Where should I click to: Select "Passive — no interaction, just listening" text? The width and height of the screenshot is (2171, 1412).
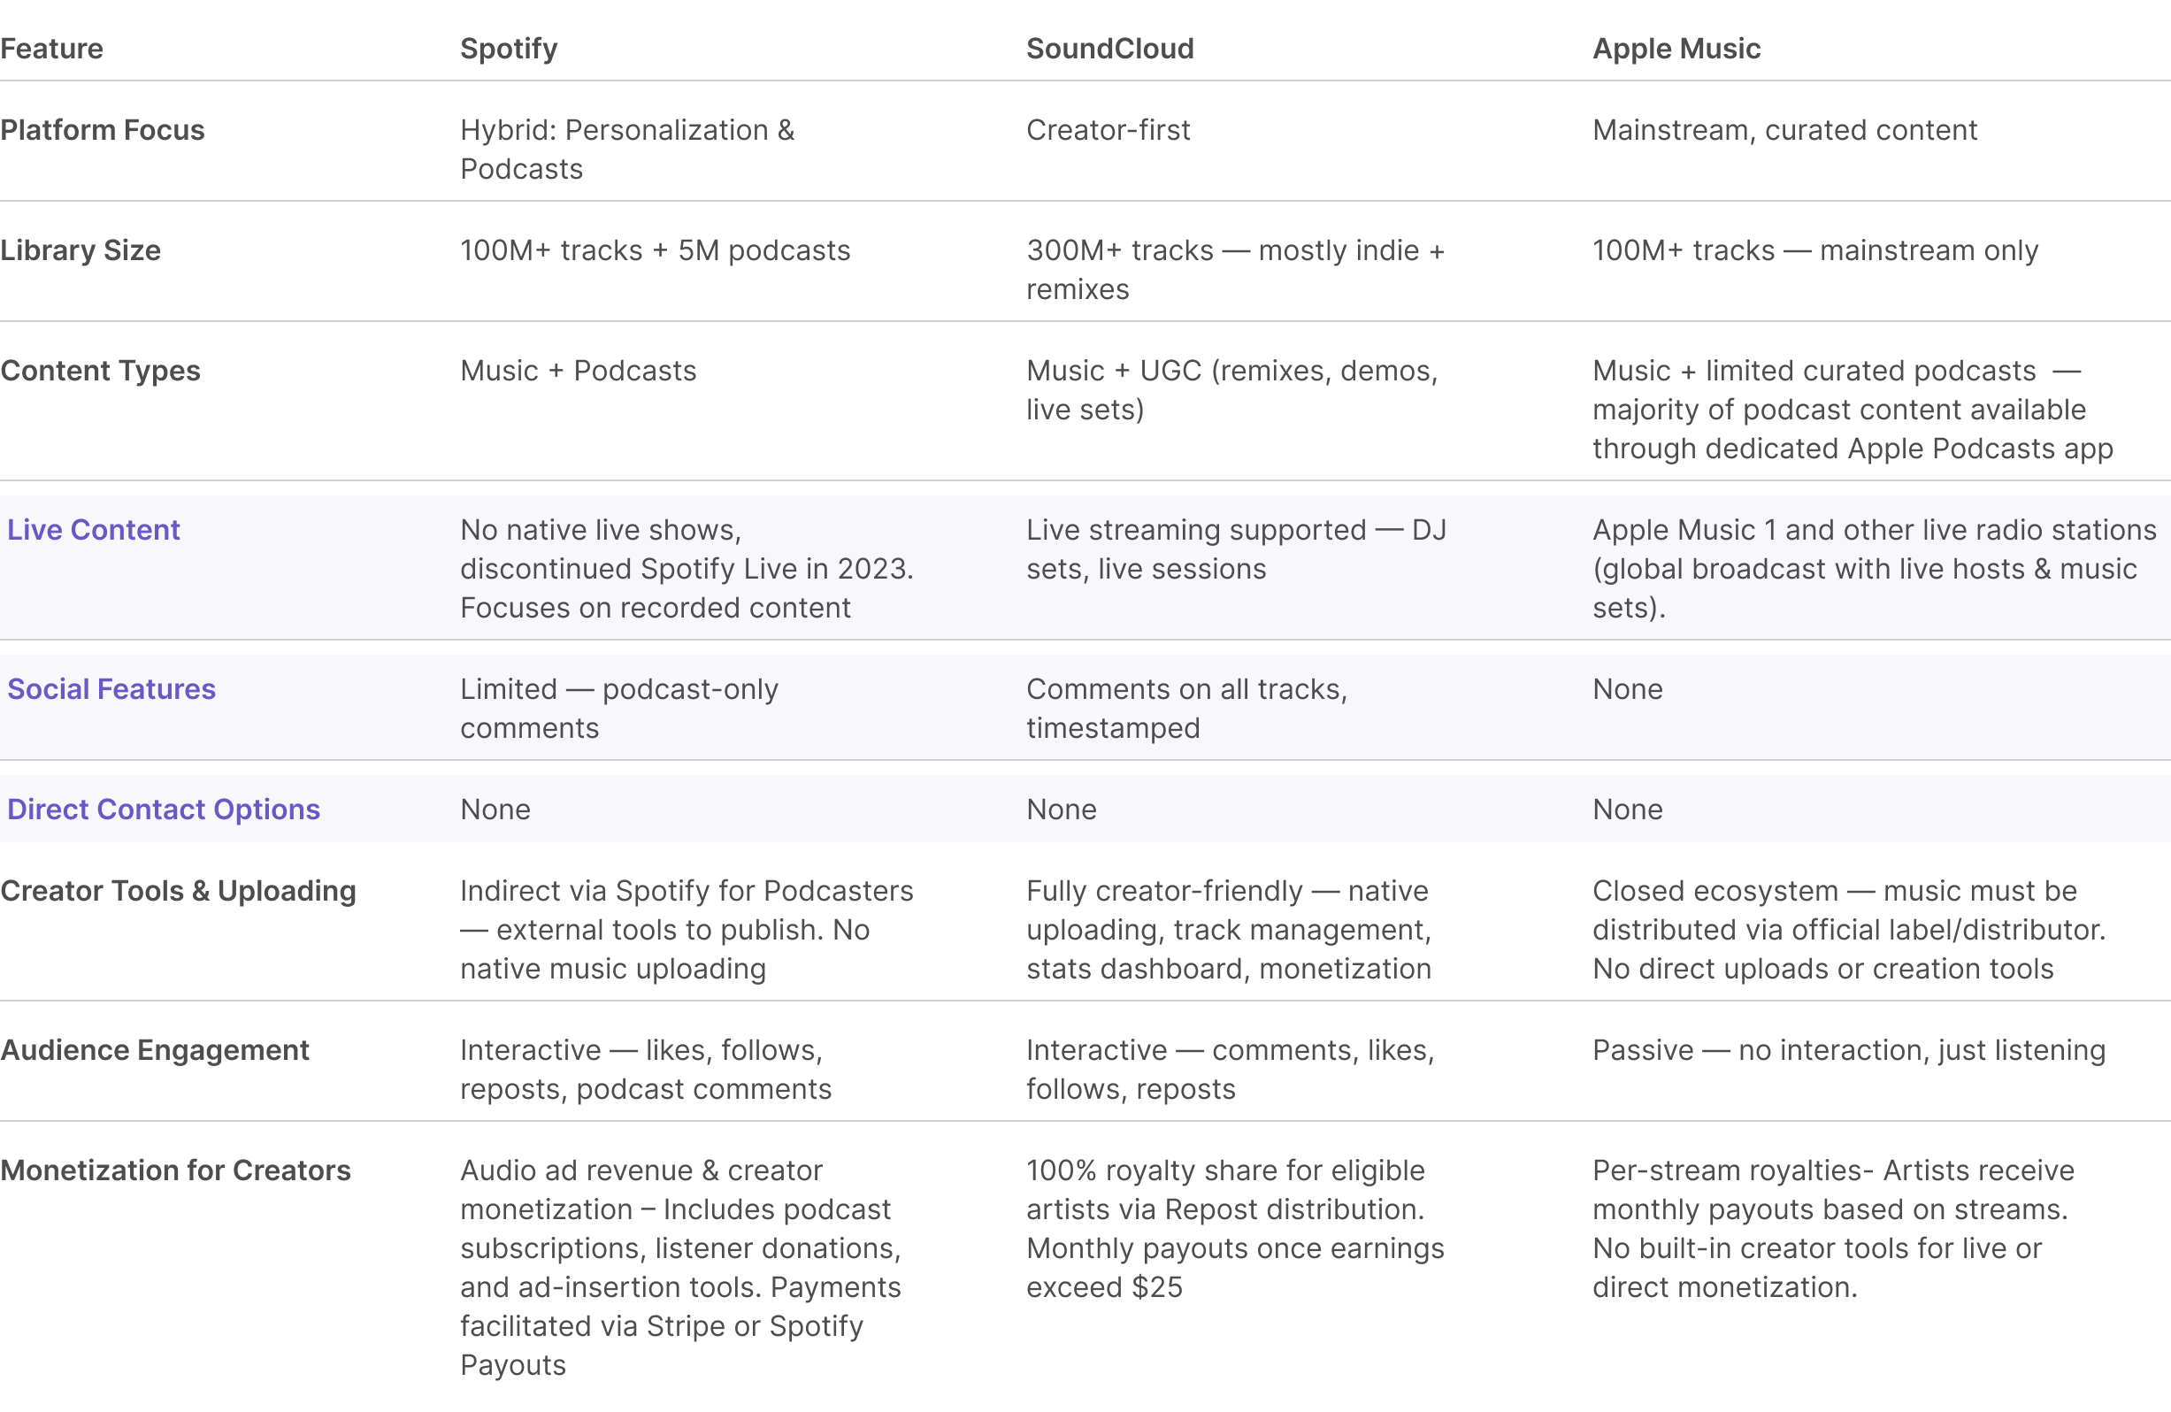pos(1848,1050)
